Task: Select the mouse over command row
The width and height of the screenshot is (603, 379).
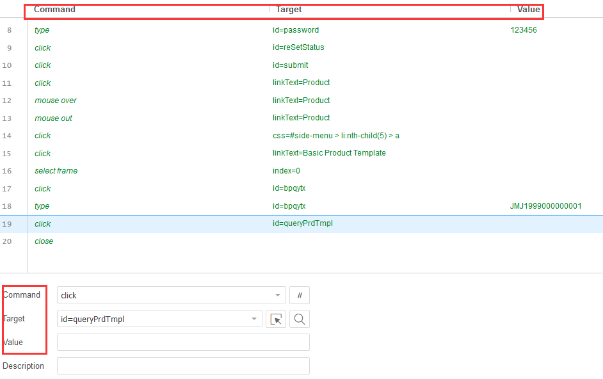Action: [56, 101]
